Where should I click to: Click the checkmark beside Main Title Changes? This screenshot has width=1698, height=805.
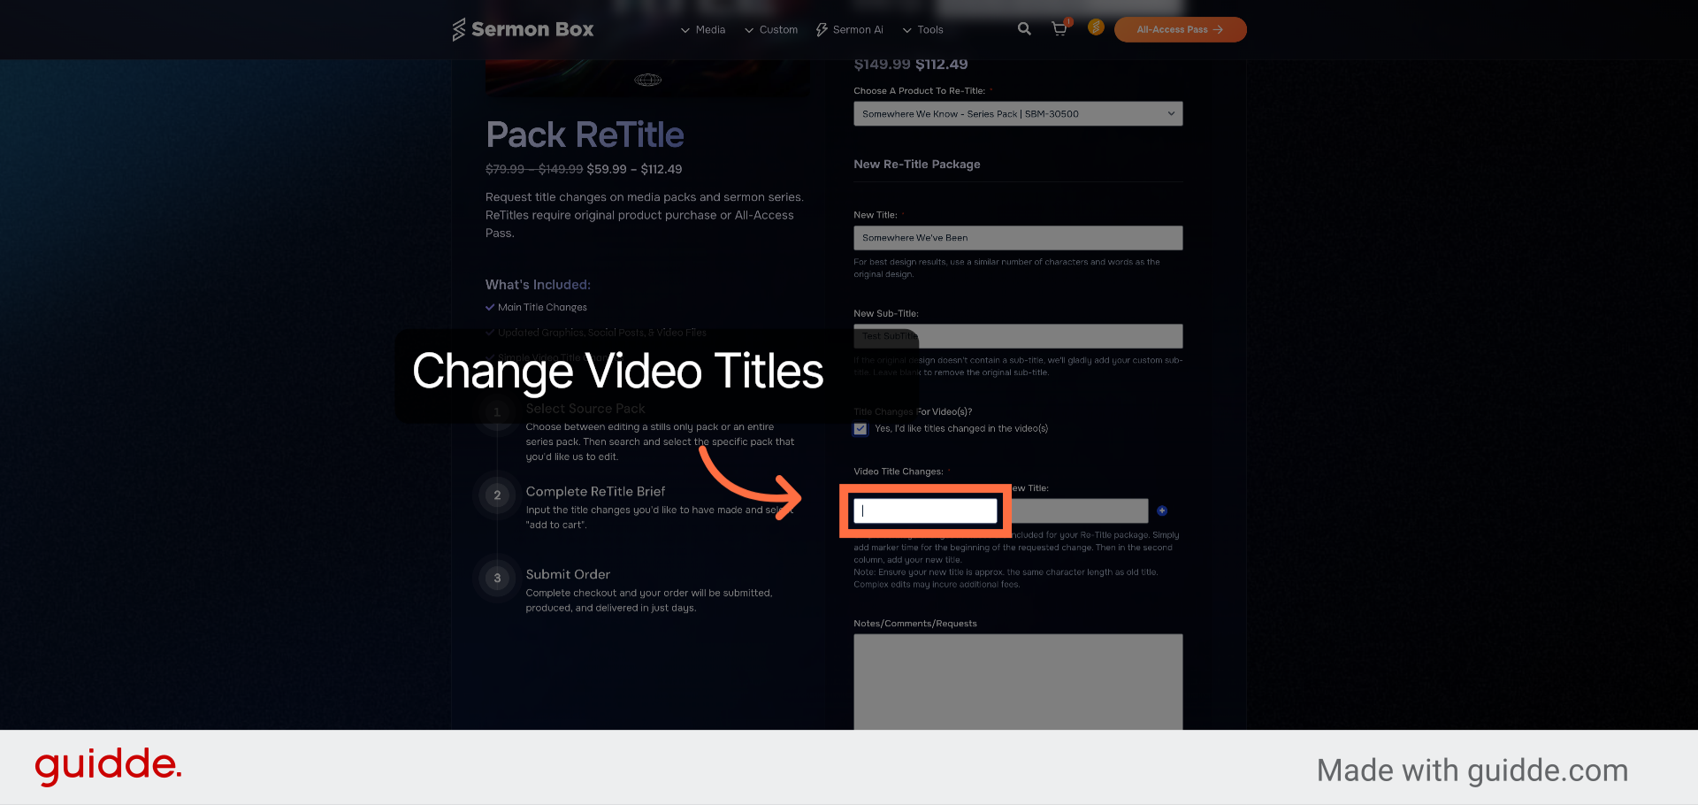click(x=491, y=307)
